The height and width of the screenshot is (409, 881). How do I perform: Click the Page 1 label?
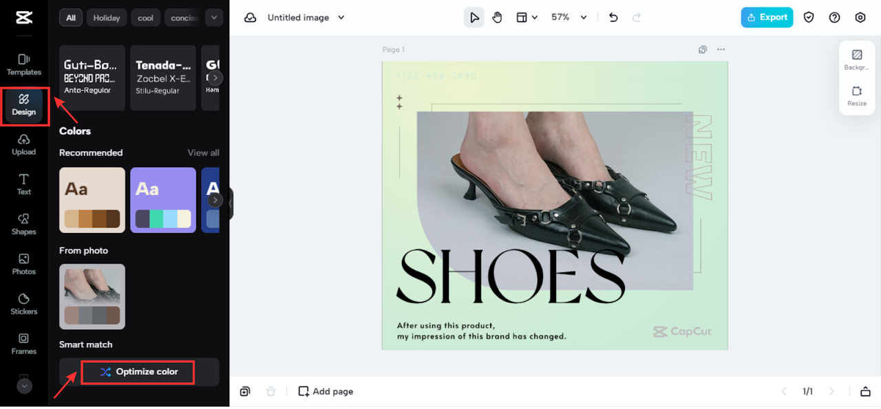(x=394, y=49)
